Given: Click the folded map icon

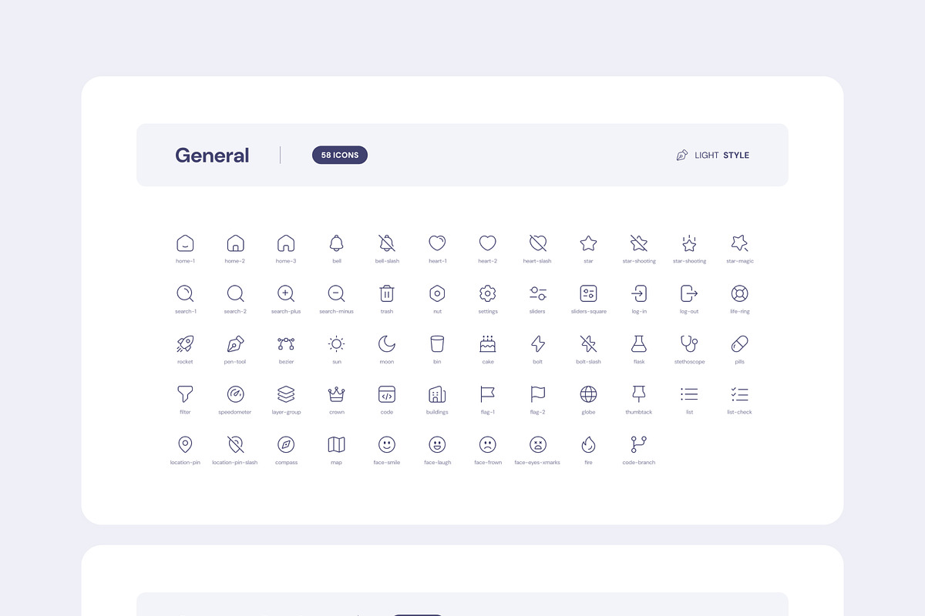Looking at the screenshot, I should click(x=336, y=445).
